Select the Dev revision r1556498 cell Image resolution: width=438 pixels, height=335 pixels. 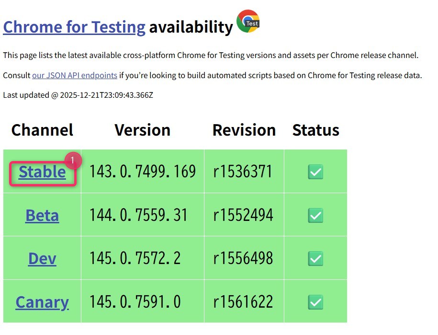(x=243, y=259)
